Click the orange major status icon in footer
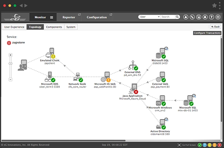 [214, 145]
